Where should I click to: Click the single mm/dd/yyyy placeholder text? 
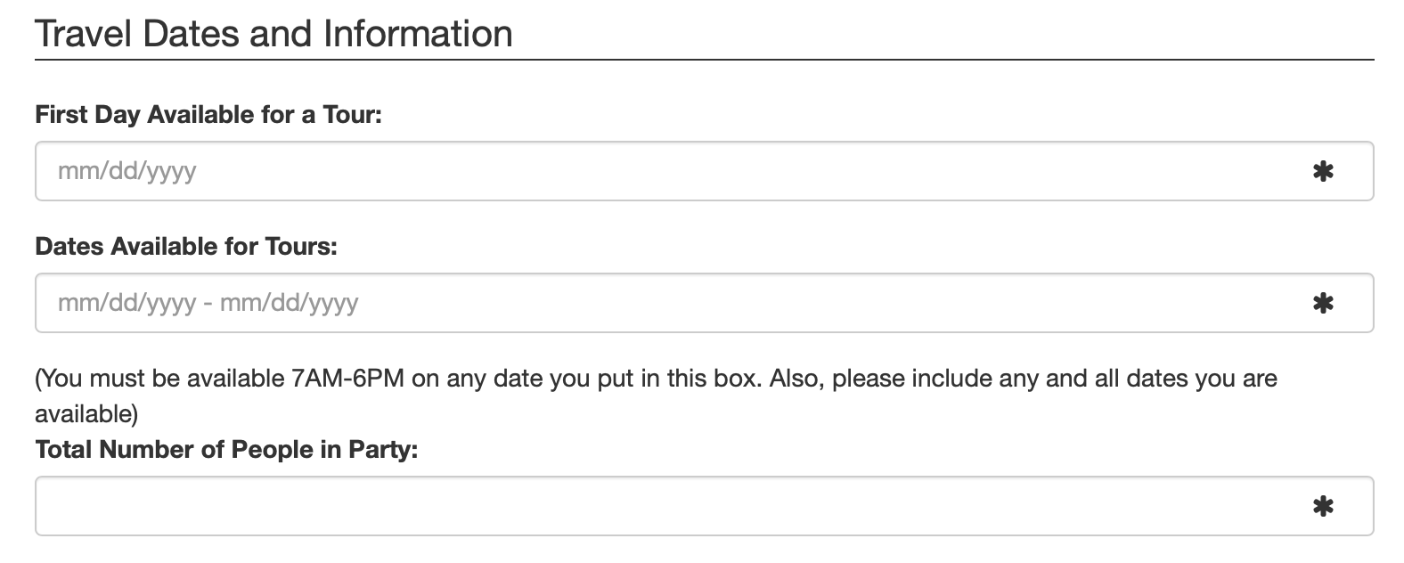pyautogui.click(x=127, y=171)
